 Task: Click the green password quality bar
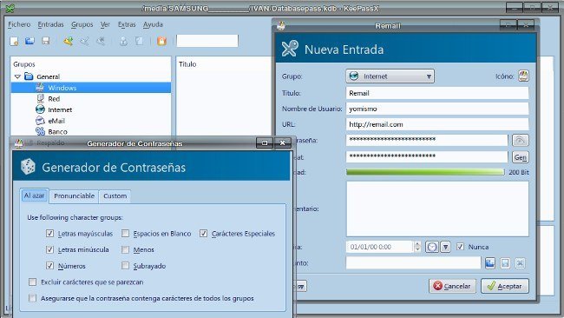(425, 172)
